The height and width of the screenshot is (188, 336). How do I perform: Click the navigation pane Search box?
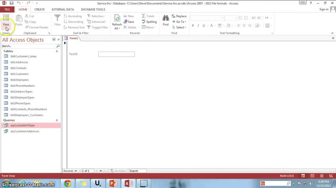(29, 46)
